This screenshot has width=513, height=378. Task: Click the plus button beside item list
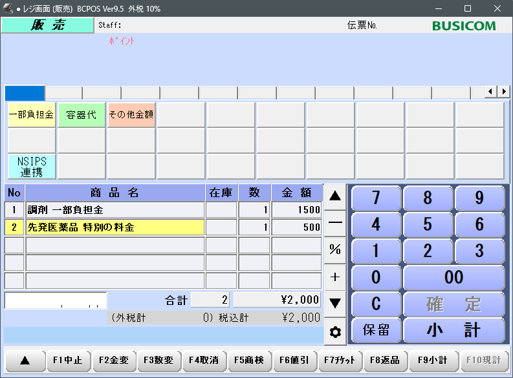pyautogui.click(x=335, y=277)
